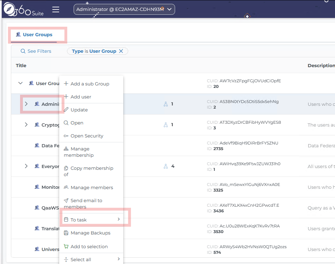Choose Open Security menu entry

(91, 136)
